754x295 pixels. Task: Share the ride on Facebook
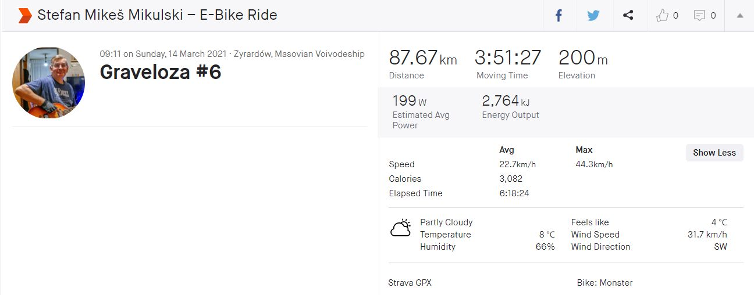pyautogui.click(x=559, y=16)
